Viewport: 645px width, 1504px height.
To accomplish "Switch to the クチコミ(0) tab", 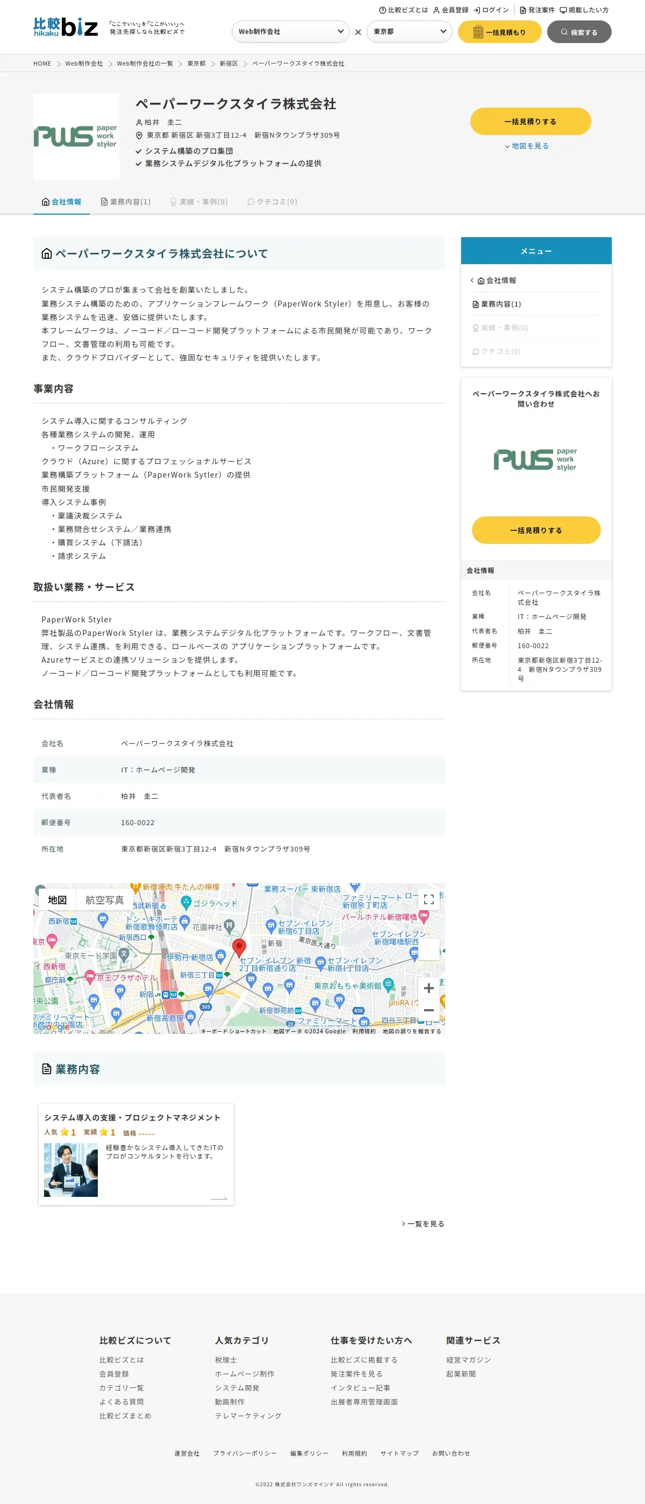I will pos(273,201).
